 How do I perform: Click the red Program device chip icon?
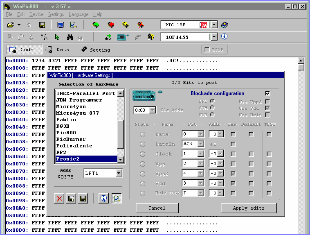click(x=111, y=25)
